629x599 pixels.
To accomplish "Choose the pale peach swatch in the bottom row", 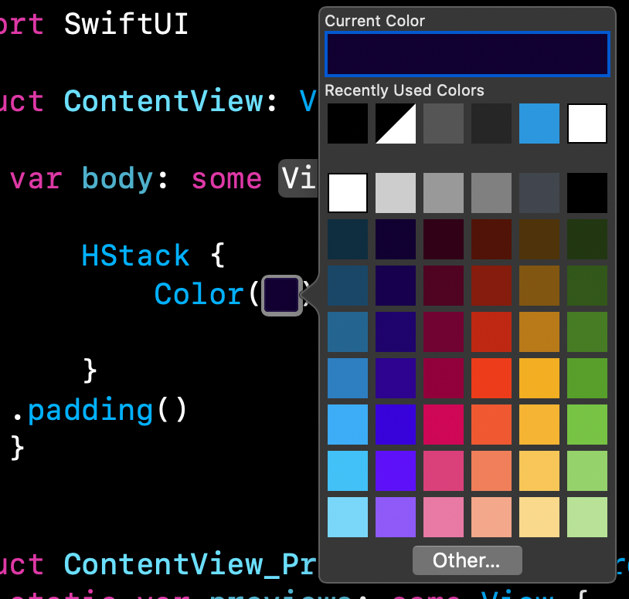I will 491,517.
